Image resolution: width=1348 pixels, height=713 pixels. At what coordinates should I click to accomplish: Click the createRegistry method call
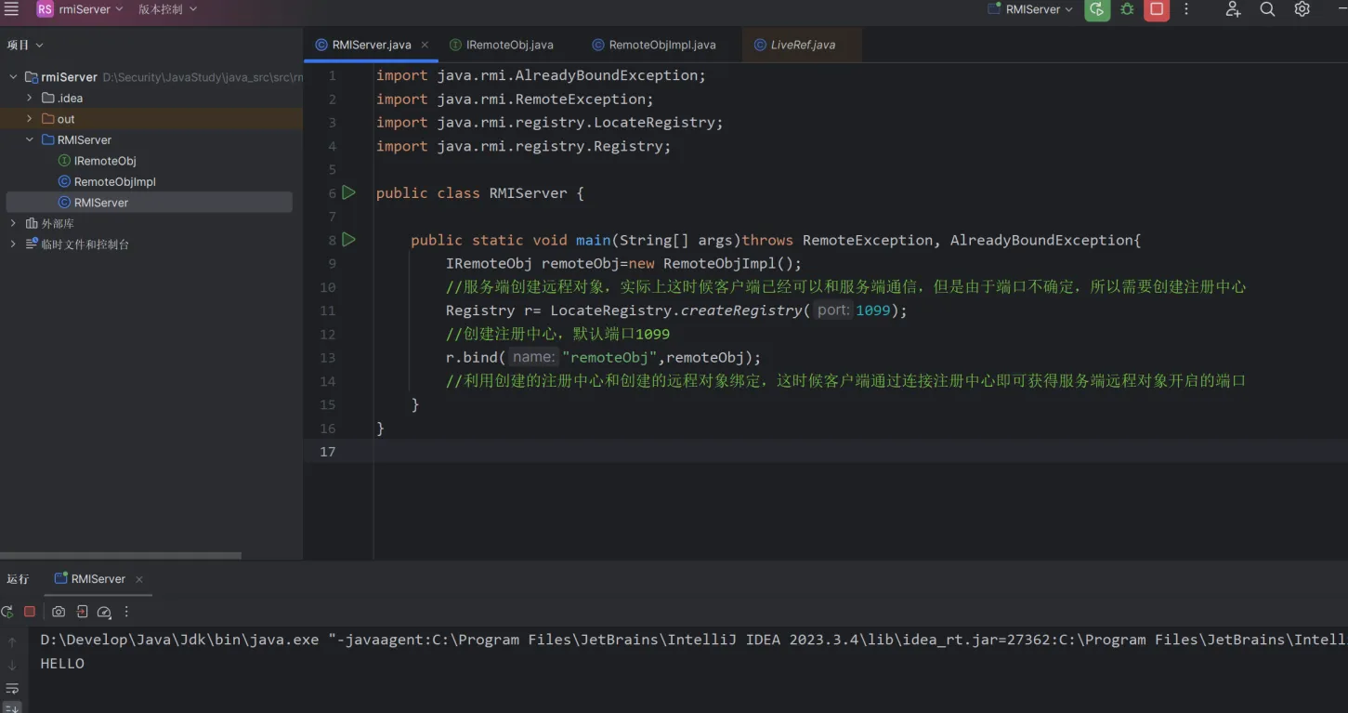tap(742, 310)
